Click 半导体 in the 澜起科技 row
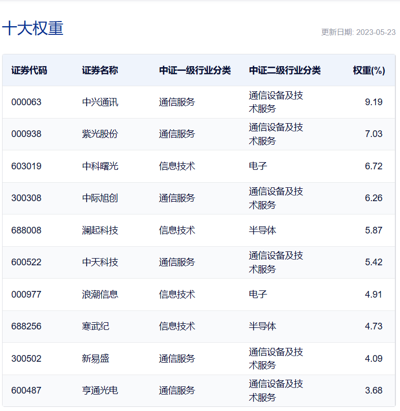 (x=263, y=230)
